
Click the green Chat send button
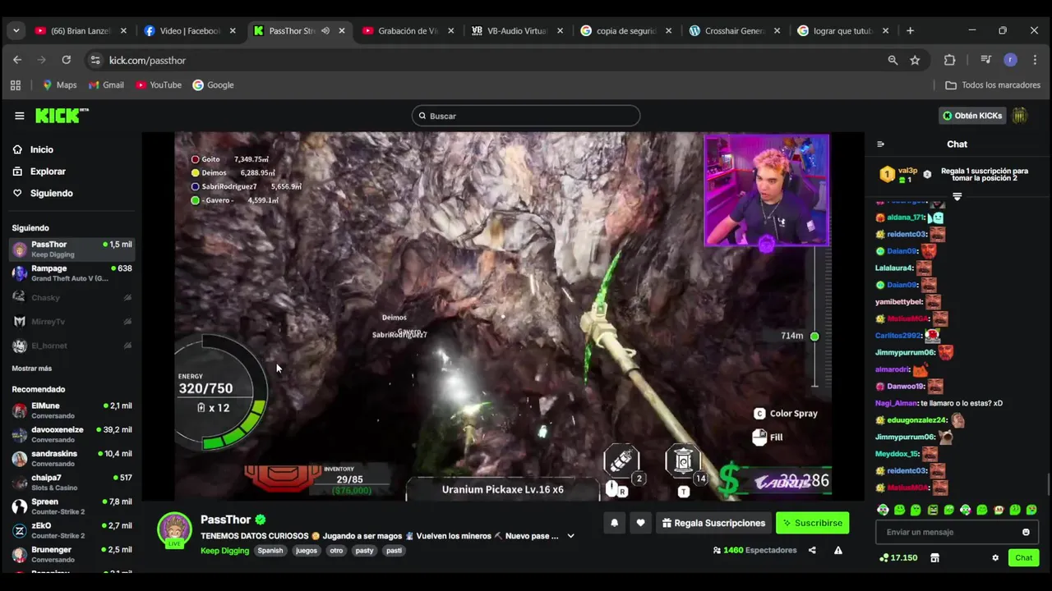coord(1023,557)
